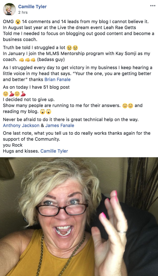Click the first tired face emoji after 'struggled a lot'

click(x=70, y=48)
